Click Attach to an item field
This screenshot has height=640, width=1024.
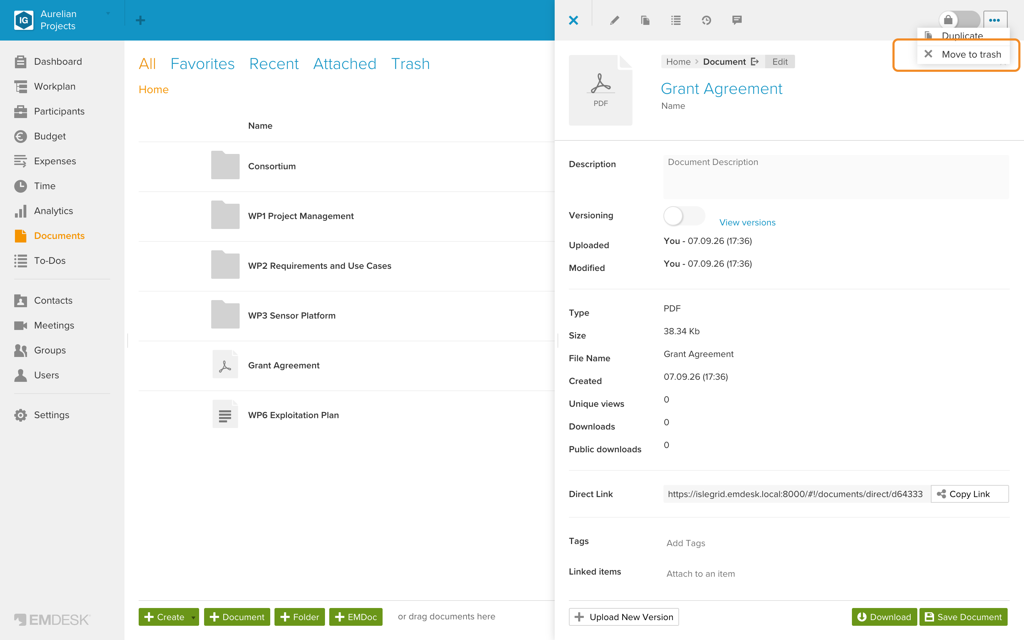700,574
